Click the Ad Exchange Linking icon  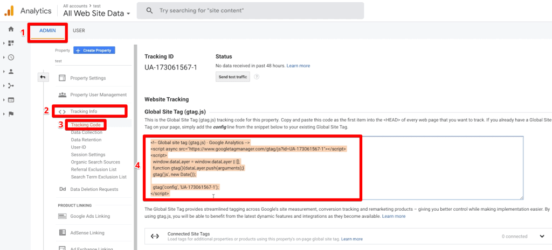tap(63, 247)
